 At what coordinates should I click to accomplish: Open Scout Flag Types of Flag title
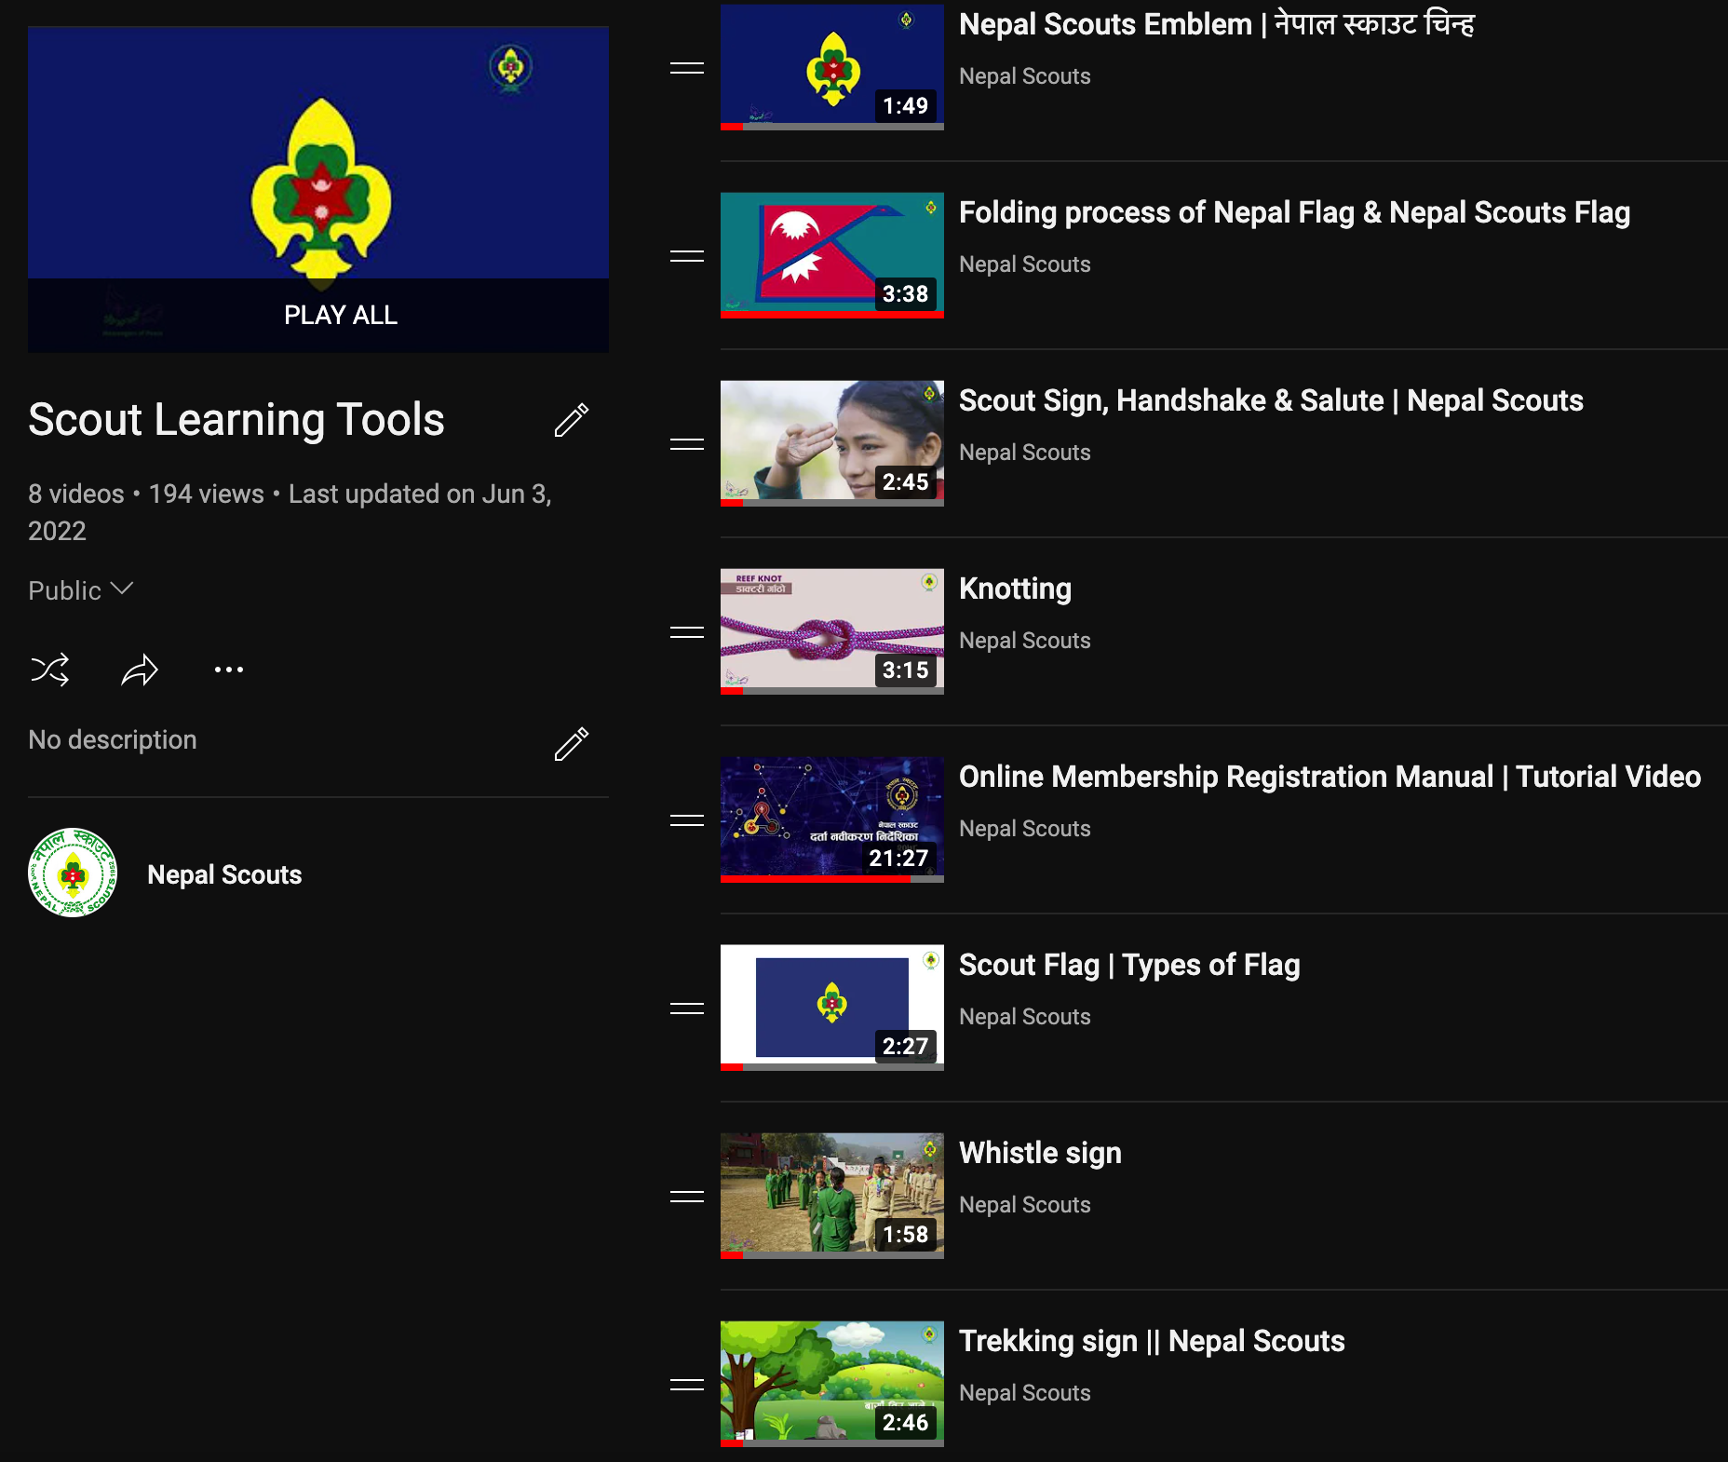[x=1129, y=965]
